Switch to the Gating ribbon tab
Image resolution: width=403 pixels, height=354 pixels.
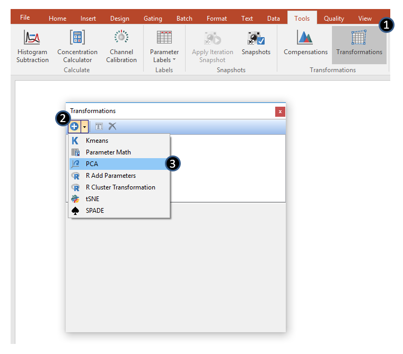click(x=153, y=19)
